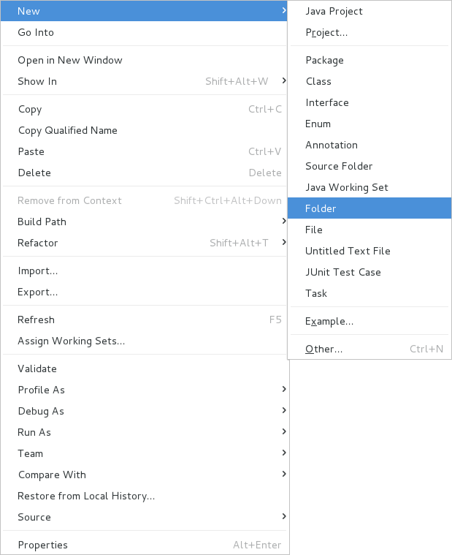
Task: Open the Refactor submenu
Action: (x=144, y=243)
